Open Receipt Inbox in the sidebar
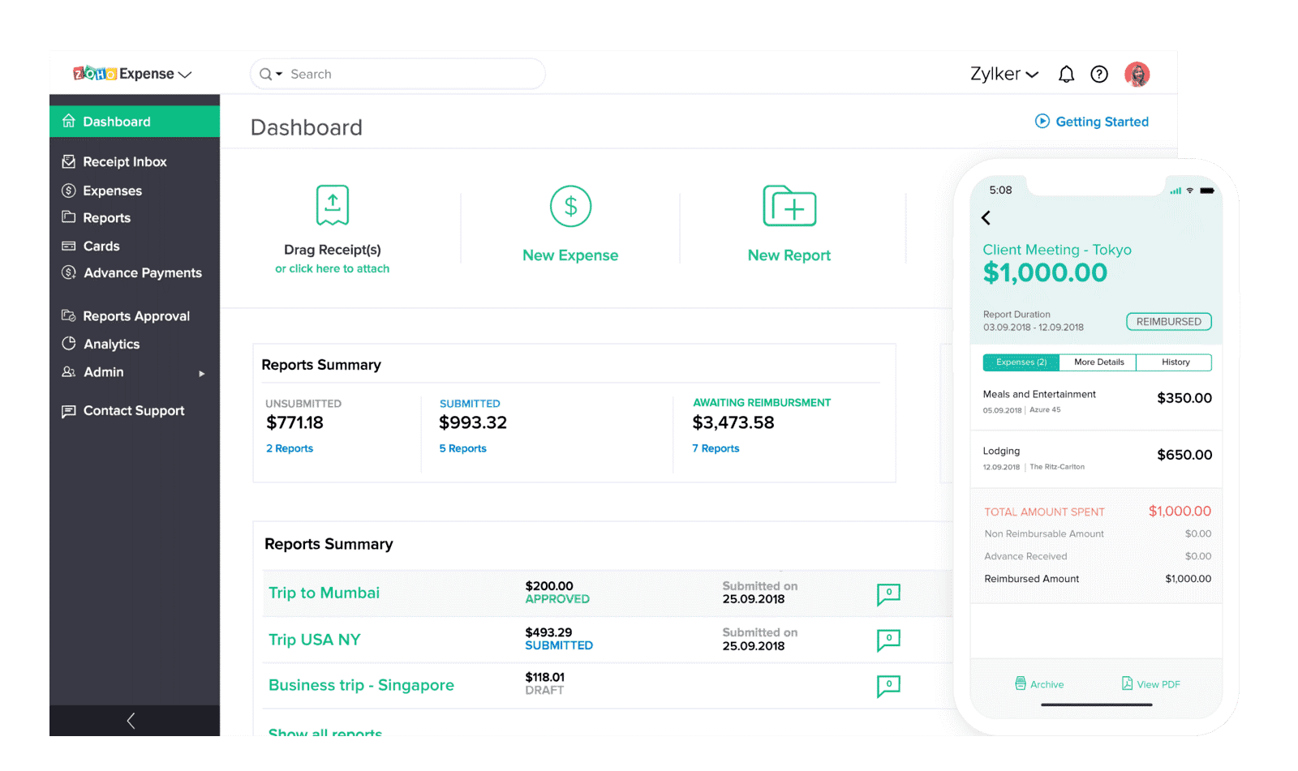Viewport: 1298px width, 771px height. coord(124,162)
